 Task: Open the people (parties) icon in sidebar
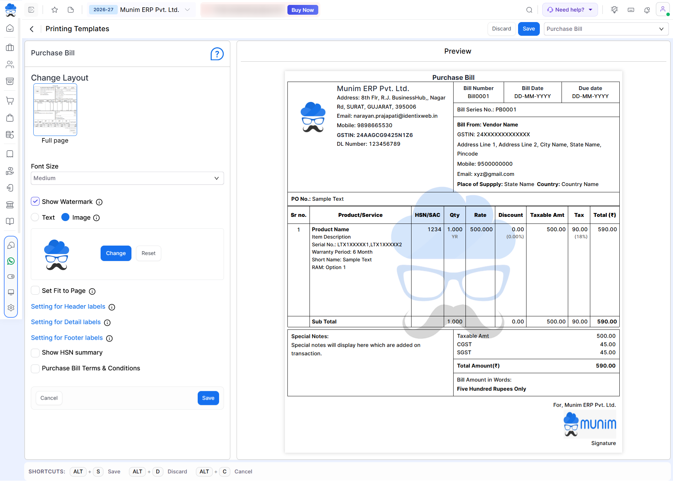click(10, 64)
